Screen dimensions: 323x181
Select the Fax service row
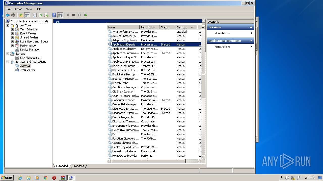[x=154, y=134]
